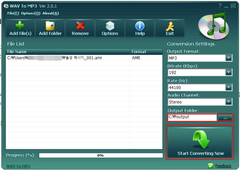The width and height of the screenshot is (240, 171).
Task: Open the About(A) menu
Action: click(x=51, y=13)
